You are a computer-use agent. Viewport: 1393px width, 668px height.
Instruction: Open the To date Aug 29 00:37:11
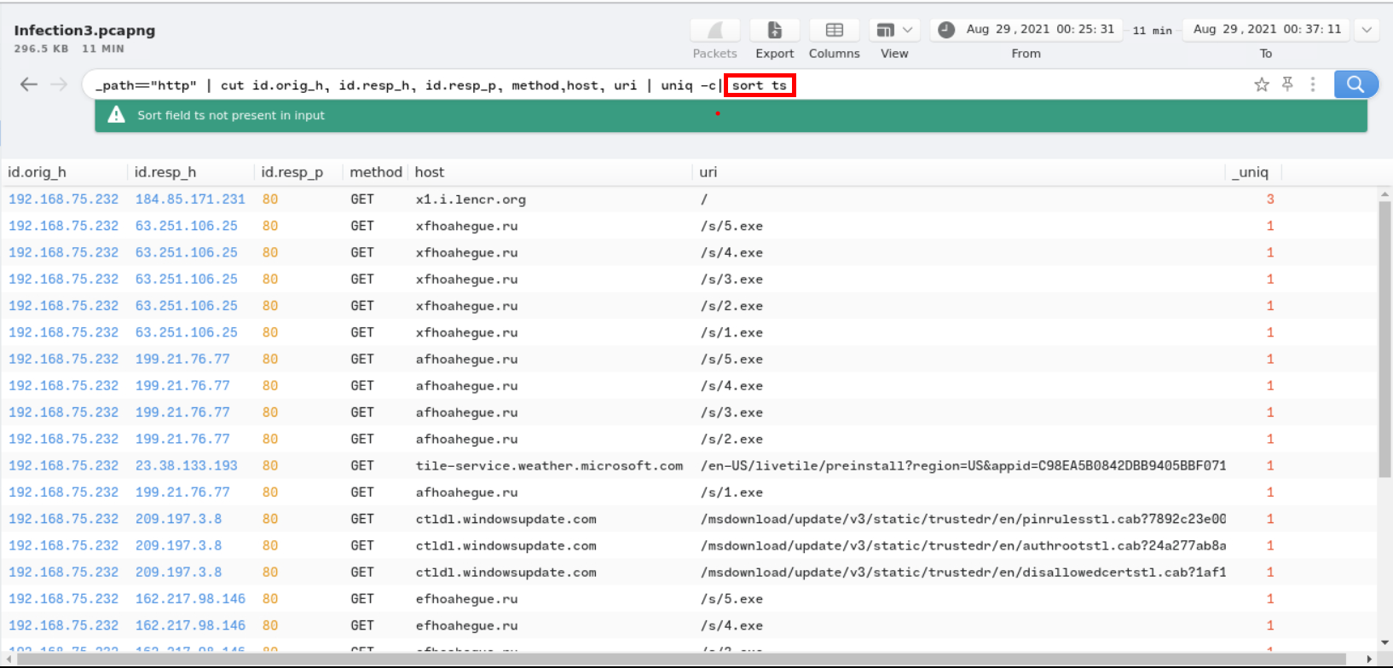(x=1267, y=30)
